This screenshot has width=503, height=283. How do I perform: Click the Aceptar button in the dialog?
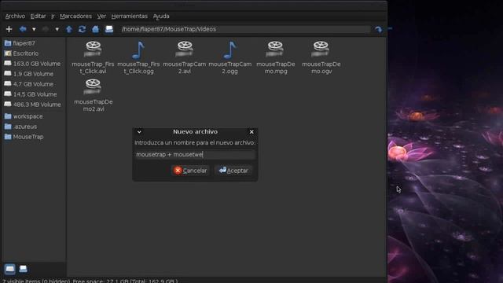pos(233,171)
